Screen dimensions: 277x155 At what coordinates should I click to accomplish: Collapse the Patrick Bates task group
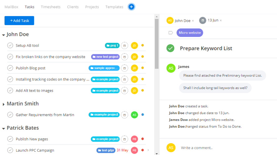tap(3, 129)
